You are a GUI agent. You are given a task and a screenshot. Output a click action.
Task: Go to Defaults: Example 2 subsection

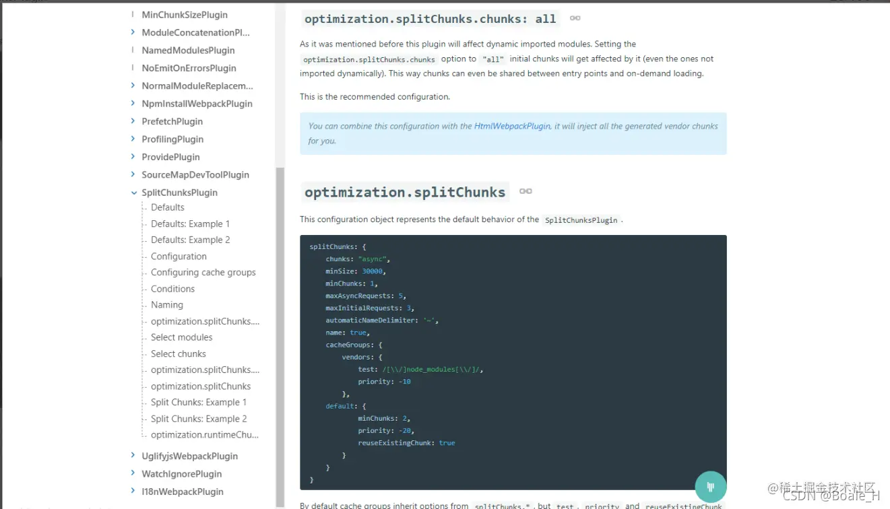[191, 240]
